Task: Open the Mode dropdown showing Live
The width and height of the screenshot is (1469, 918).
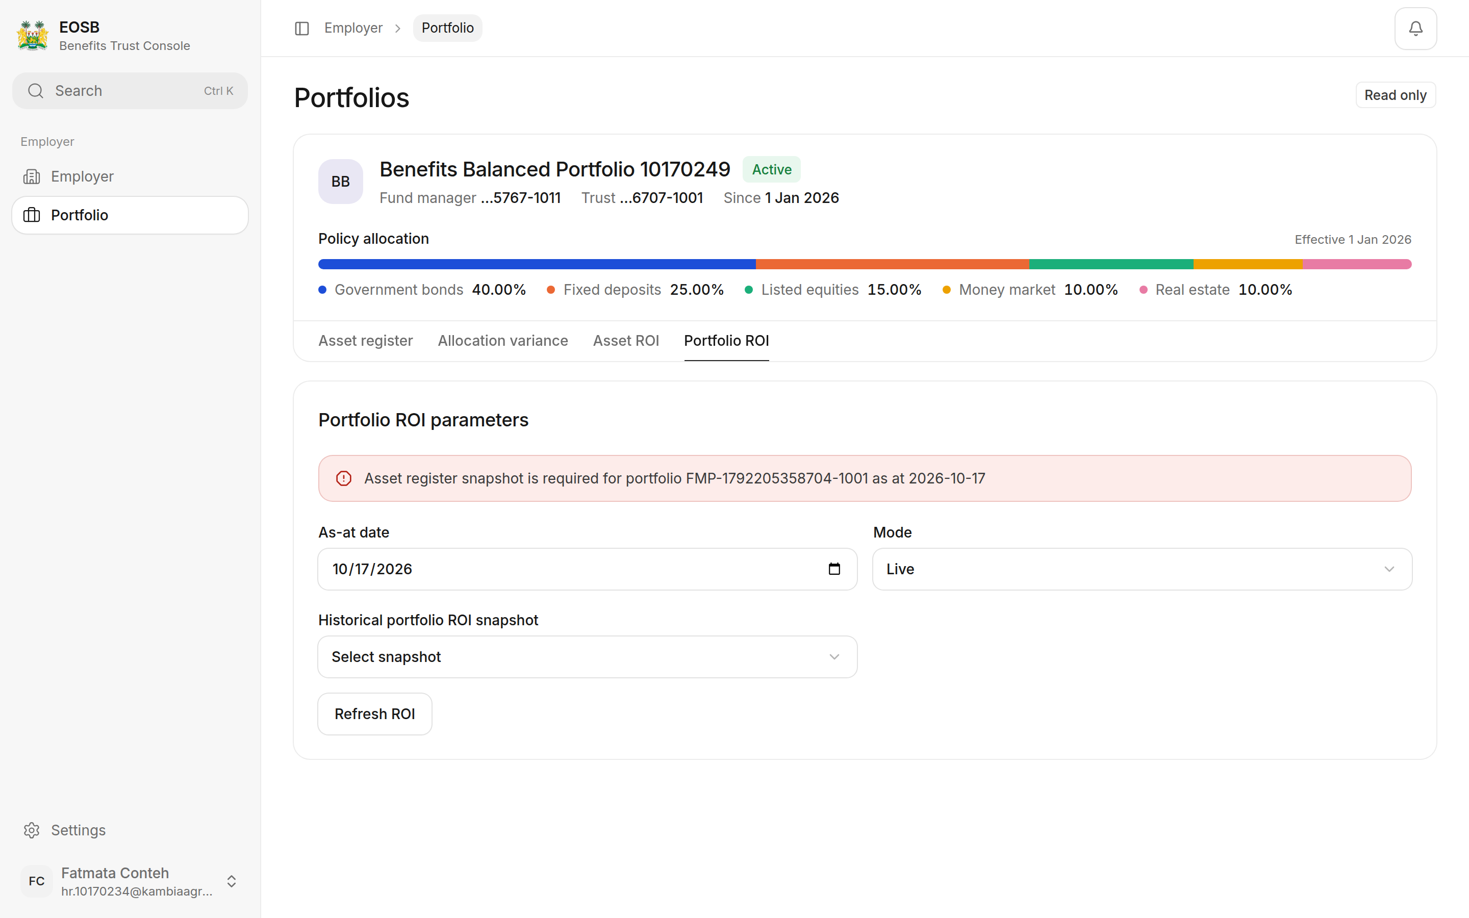Action: point(1142,569)
